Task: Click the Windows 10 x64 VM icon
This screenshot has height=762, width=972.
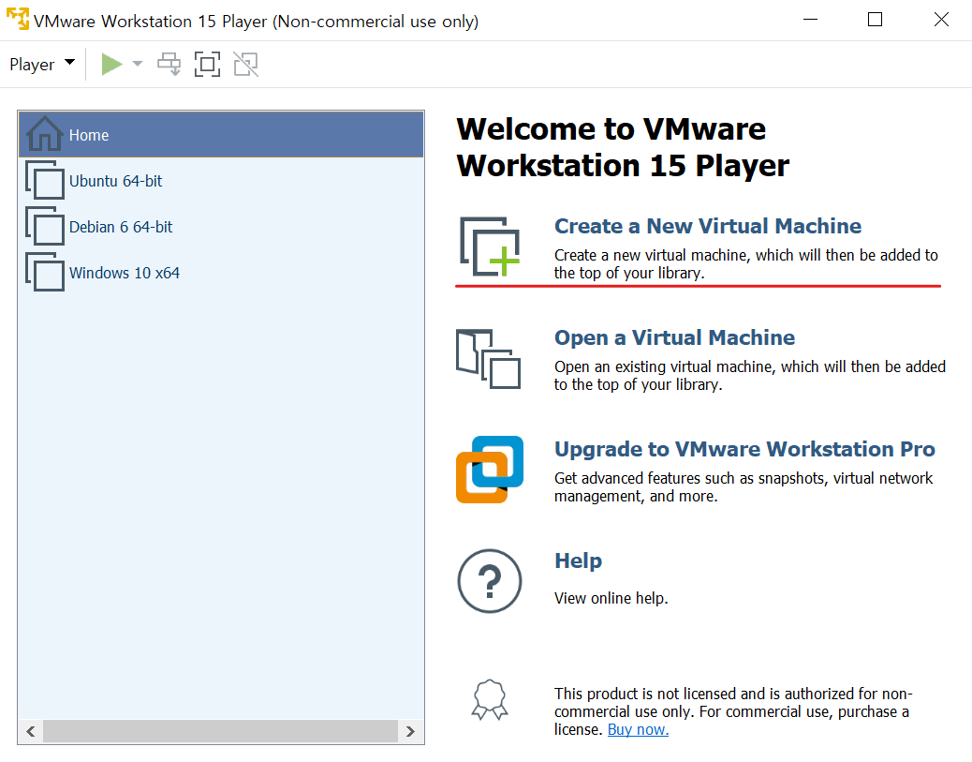Action: click(45, 273)
